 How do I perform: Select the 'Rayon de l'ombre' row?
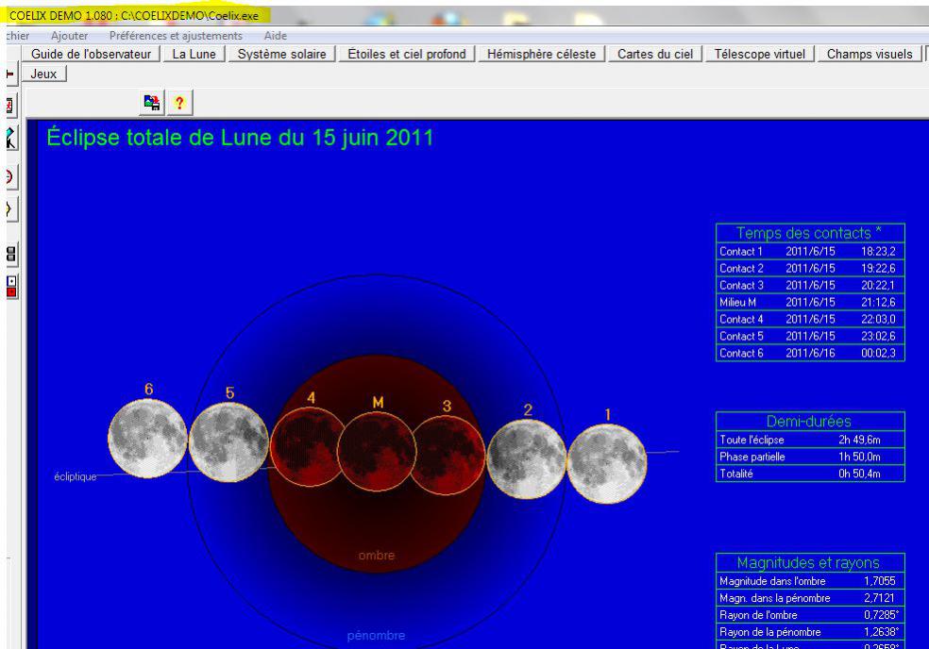(x=810, y=615)
